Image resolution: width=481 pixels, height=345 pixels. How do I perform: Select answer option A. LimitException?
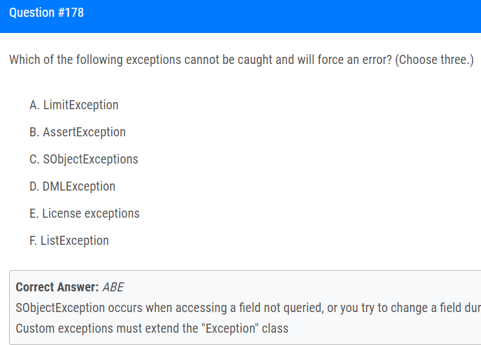(x=74, y=105)
